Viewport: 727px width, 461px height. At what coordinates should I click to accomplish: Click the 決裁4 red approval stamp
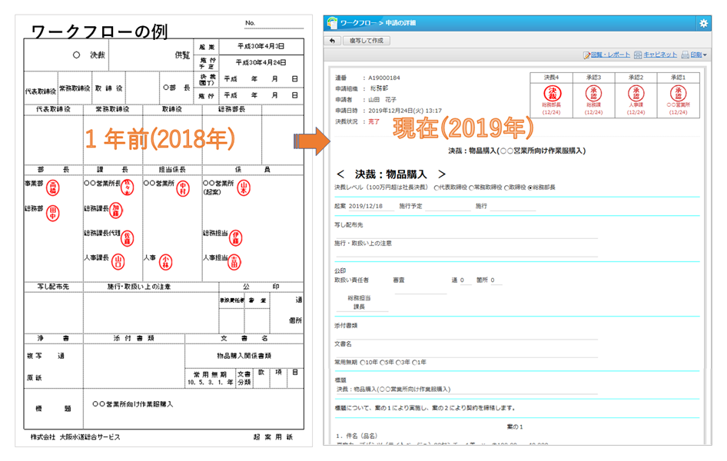pos(550,93)
